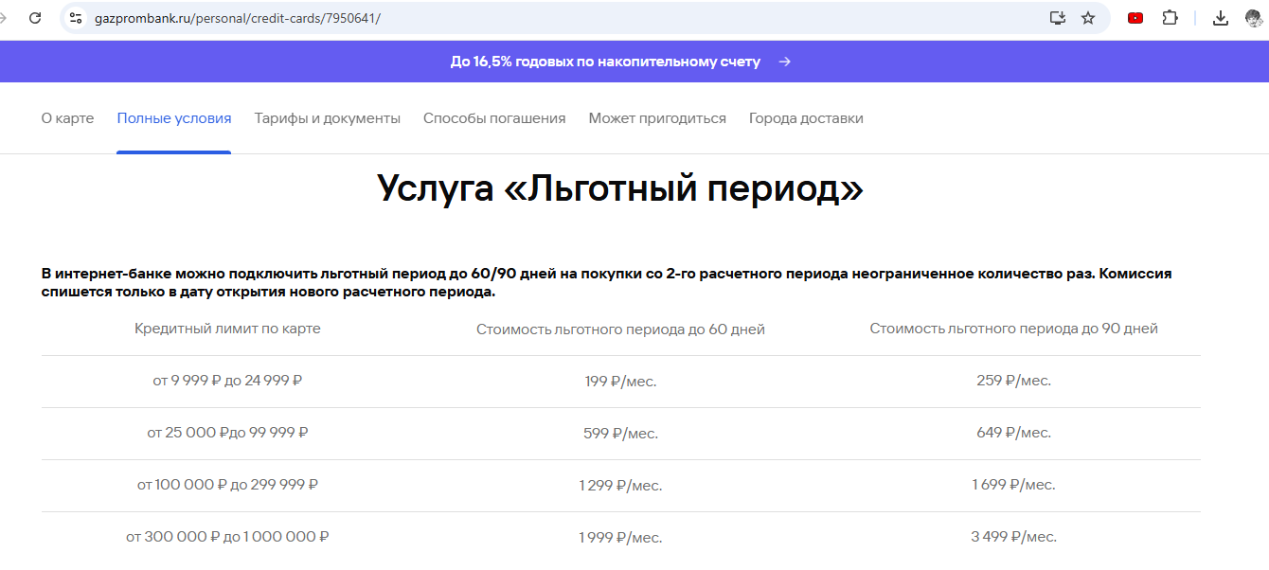Click the install app icon in address bar

[x=1058, y=18]
